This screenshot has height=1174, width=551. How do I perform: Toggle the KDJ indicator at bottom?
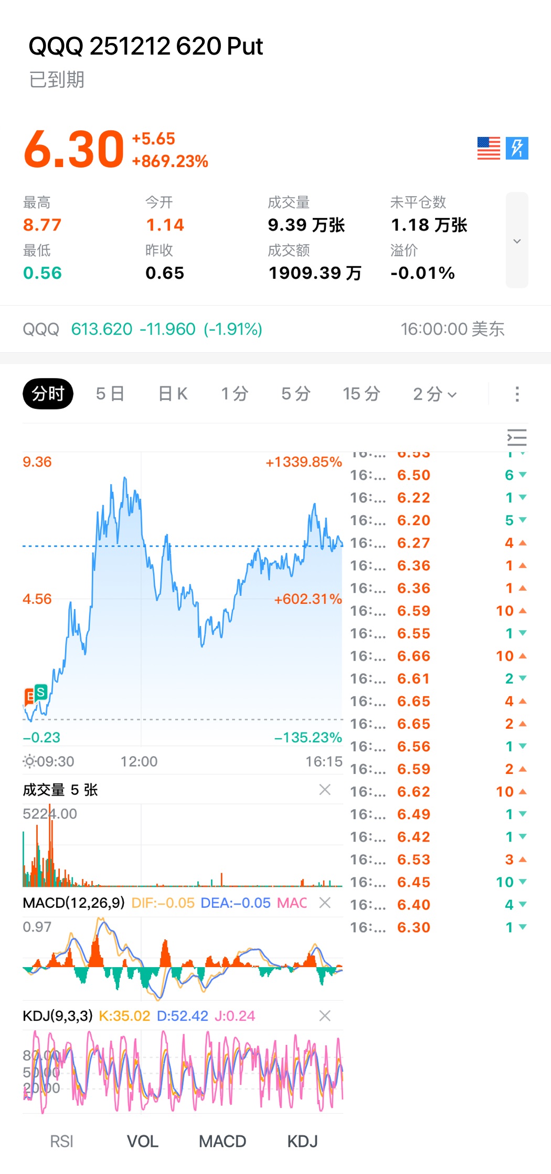point(302,1141)
